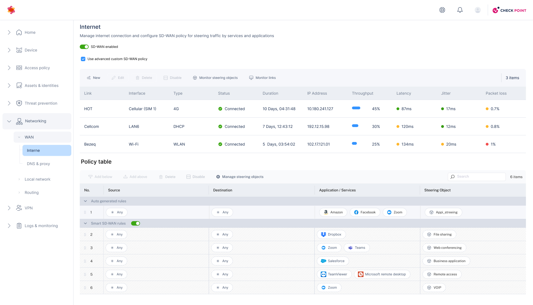
Task: Uncheck Use advanced custom SD-WAN policy
Action: tap(83, 59)
